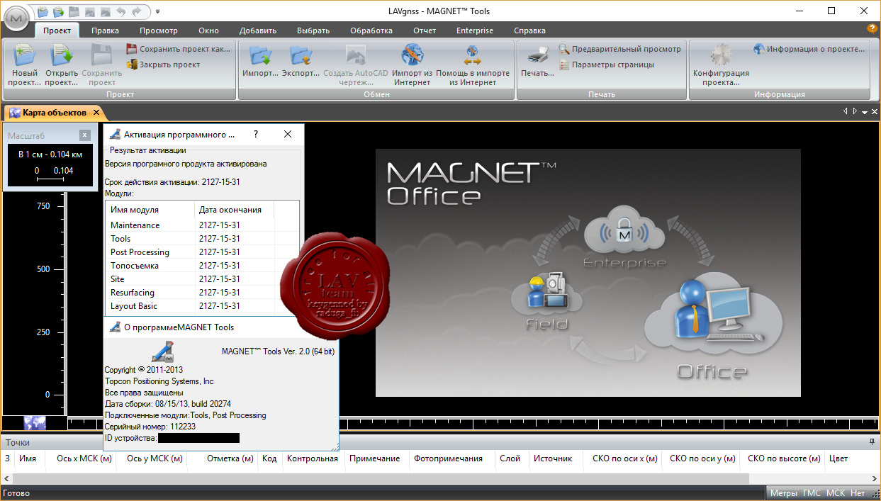881x501 pixels.
Task: Click the Печать printer button
Action: pos(538,62)
